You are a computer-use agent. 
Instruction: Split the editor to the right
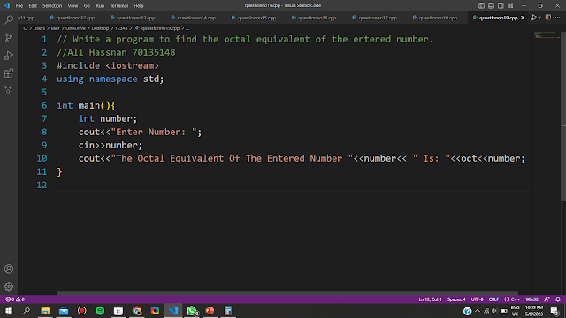548,18
